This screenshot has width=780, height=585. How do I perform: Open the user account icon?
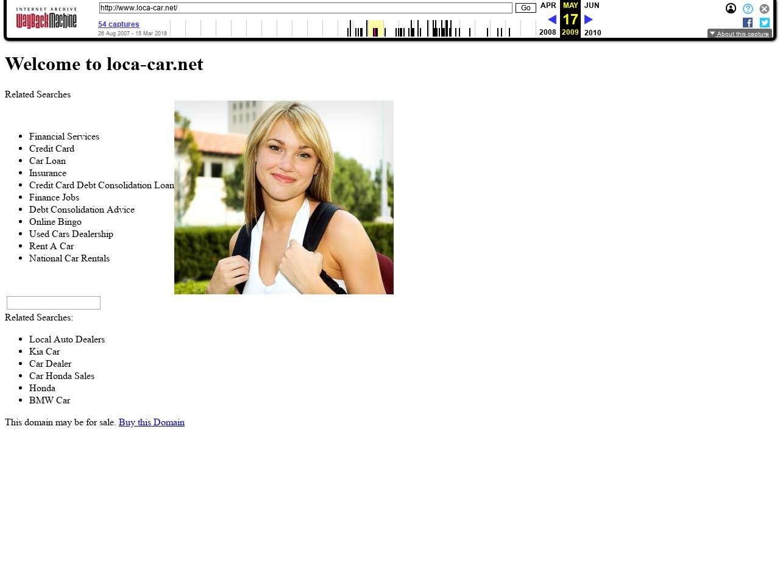tap(731, 9)
